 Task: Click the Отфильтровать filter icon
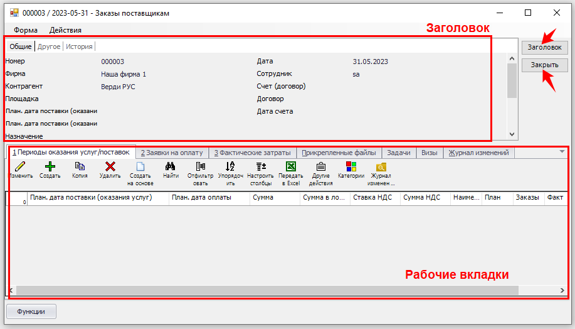(x=201, y=167)
